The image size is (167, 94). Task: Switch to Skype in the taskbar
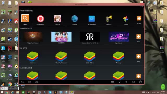50,92
